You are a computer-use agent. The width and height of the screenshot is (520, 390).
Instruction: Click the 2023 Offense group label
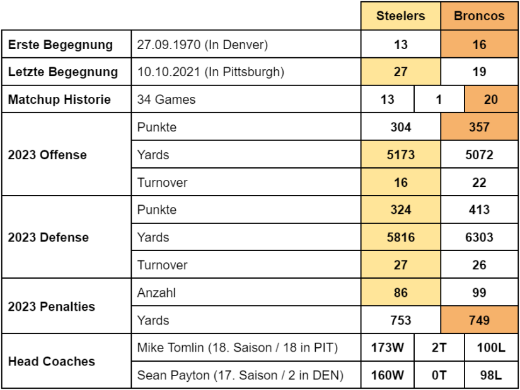coord(66,155)
